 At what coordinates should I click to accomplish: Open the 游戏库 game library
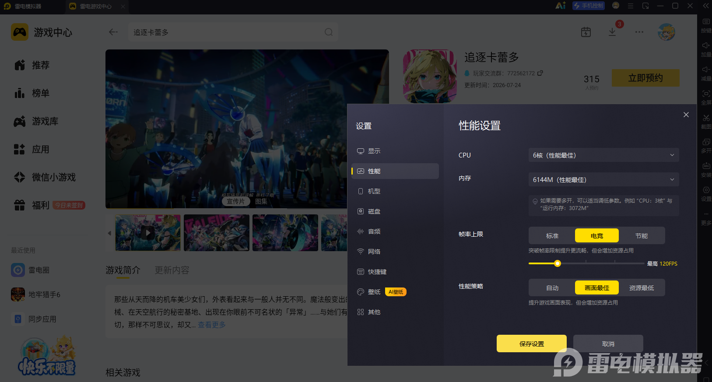pyautogui.click(x=36, y=121)
